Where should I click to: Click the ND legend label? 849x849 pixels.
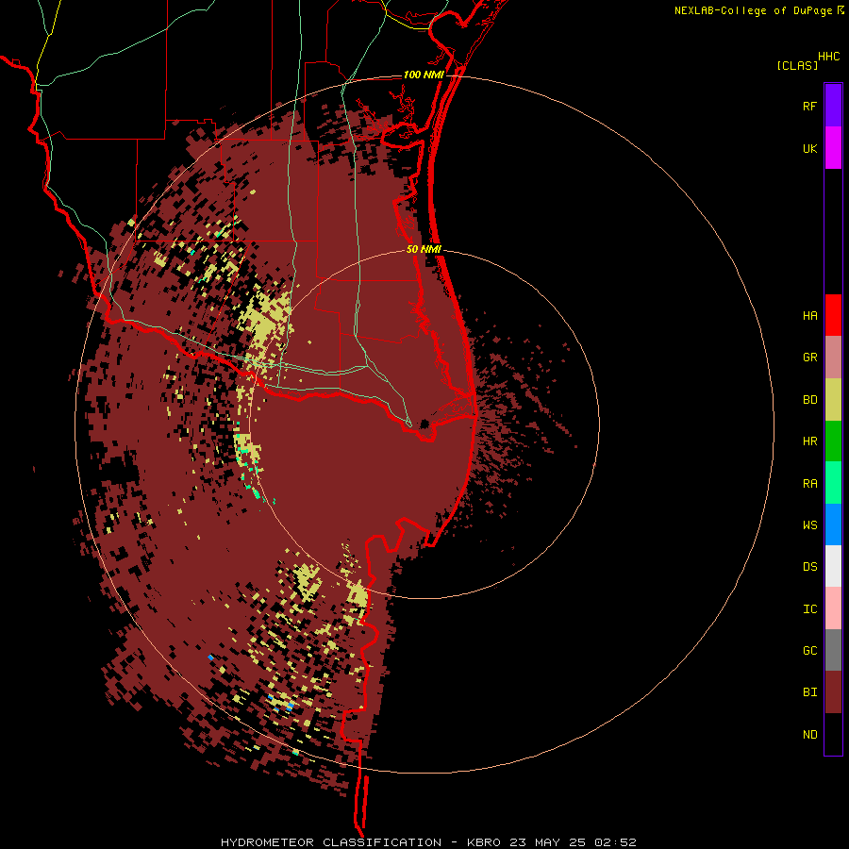pyautogui.click(x=809, y=735)
